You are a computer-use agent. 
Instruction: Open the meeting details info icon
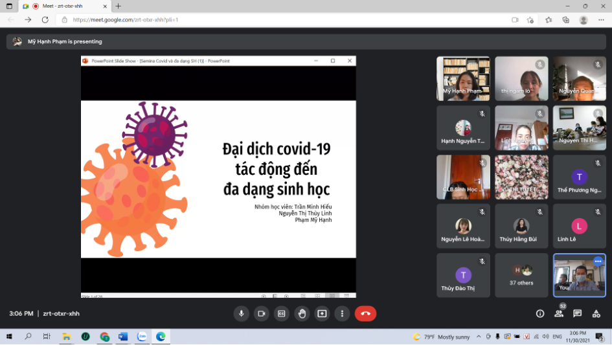[539, 313]
